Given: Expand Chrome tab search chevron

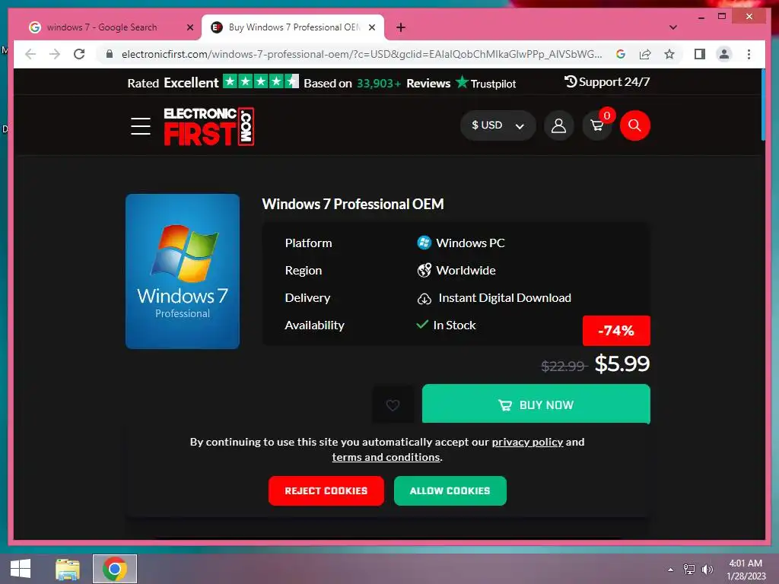Looking at the screenshot, I should [x=673, y=27].
